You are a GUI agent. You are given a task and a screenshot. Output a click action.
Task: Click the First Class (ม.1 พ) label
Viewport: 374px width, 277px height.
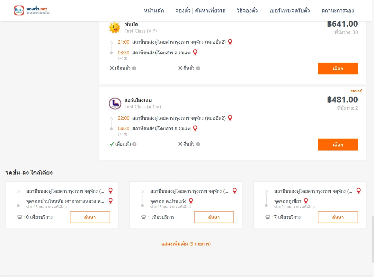point(143,107)
